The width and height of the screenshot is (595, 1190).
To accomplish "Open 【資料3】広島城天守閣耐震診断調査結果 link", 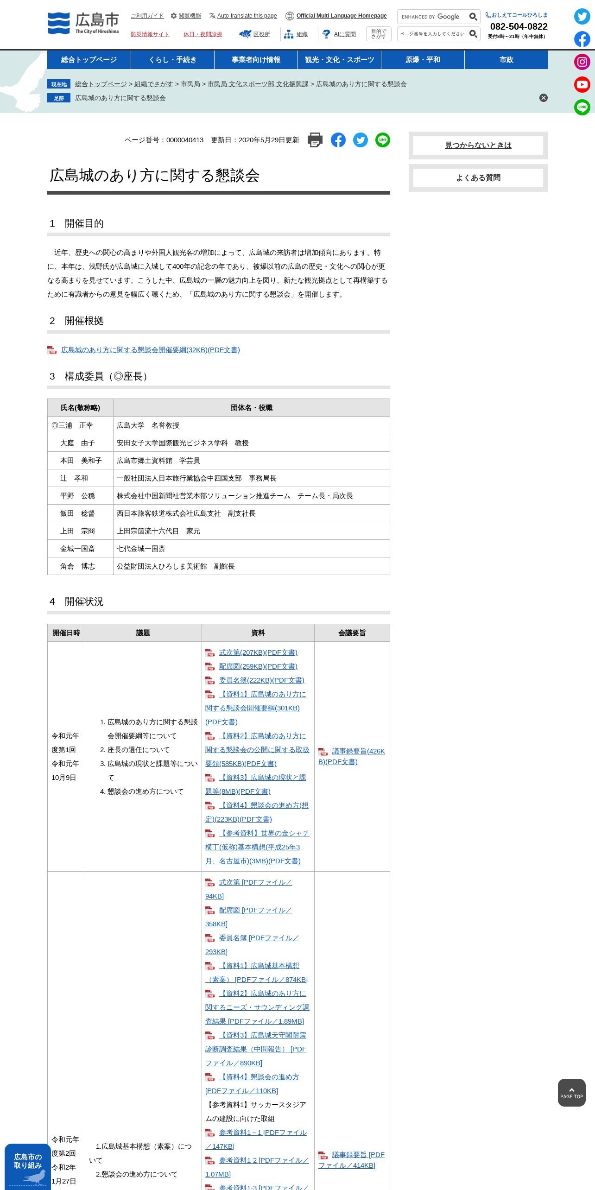I will (x=256, y=1049).
